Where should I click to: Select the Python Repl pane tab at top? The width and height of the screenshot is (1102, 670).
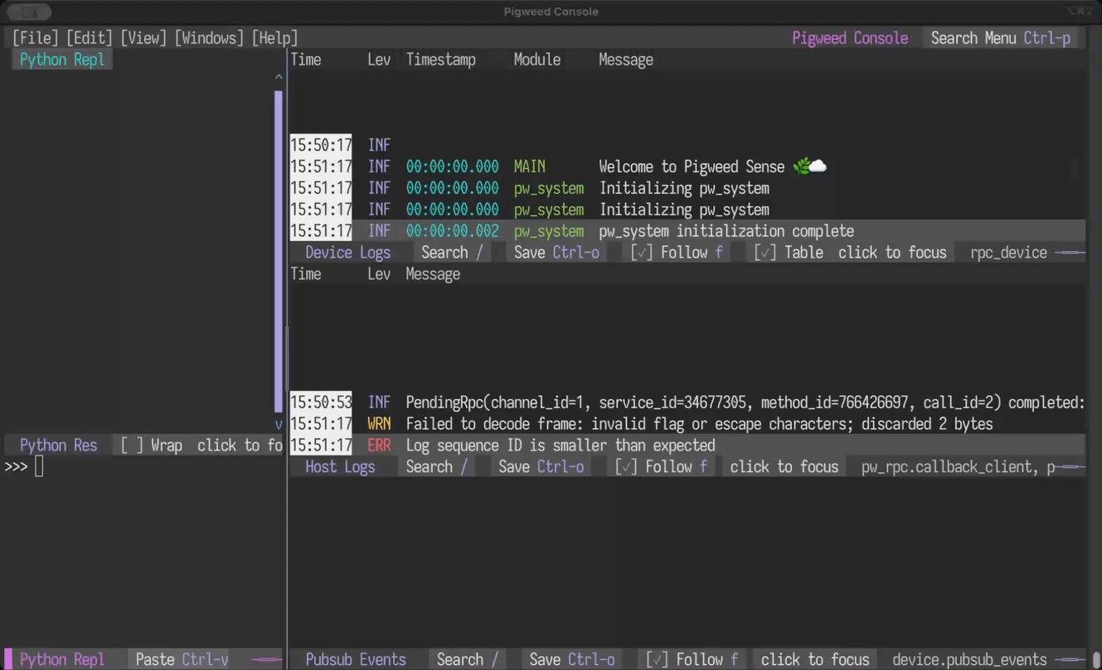coord(62,60)
